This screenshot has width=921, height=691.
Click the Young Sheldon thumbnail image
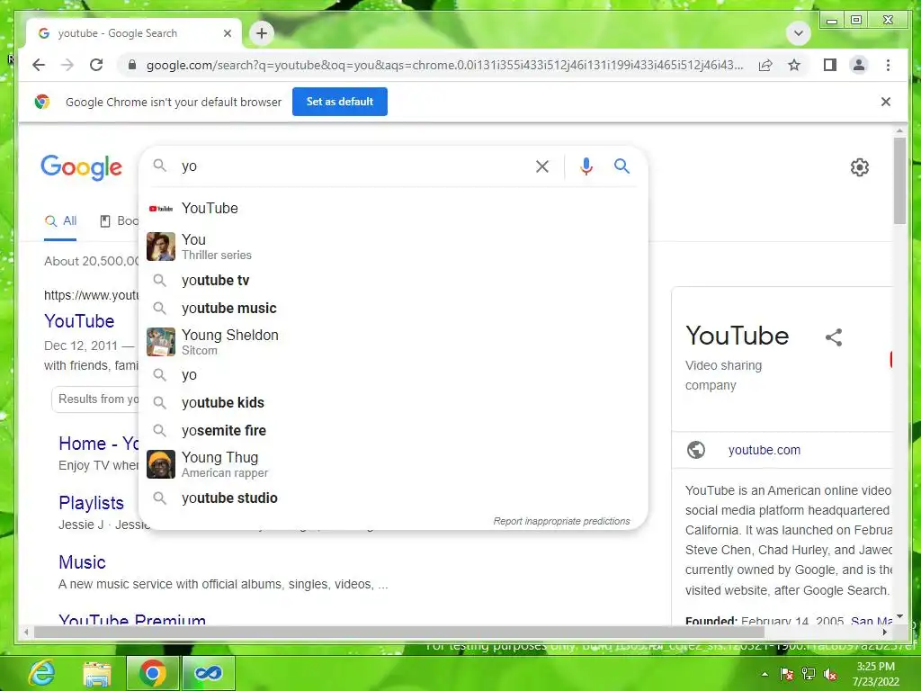pos(160,342)
